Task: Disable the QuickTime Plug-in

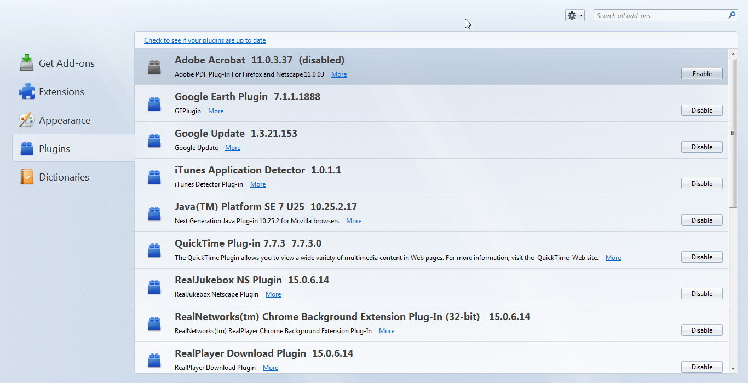Action: [702, 257]
